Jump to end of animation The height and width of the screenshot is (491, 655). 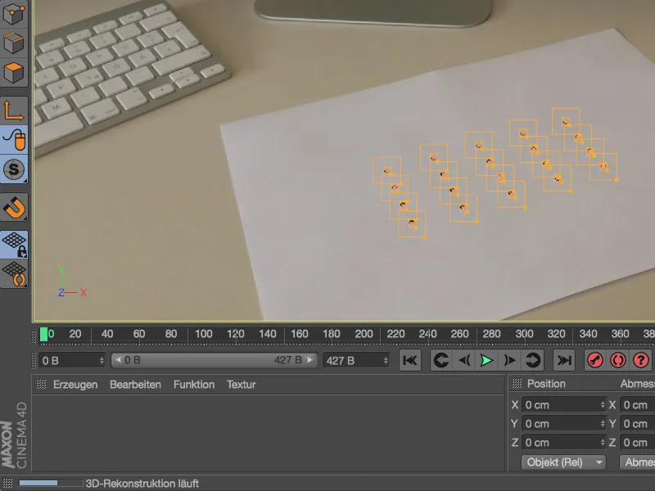564,360
